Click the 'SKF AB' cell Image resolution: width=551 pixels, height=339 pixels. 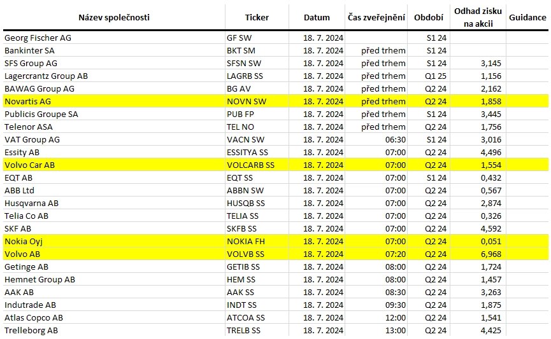(18, 228)
